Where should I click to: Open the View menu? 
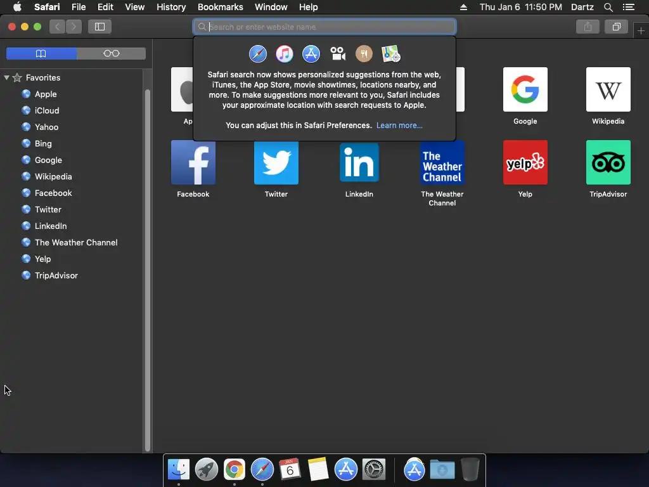tap(135, 7)
